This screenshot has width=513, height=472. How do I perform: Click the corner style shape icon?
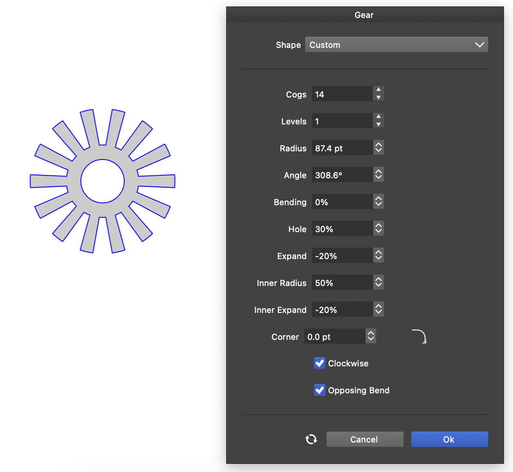pyautogui.click(x=419, y=336)
